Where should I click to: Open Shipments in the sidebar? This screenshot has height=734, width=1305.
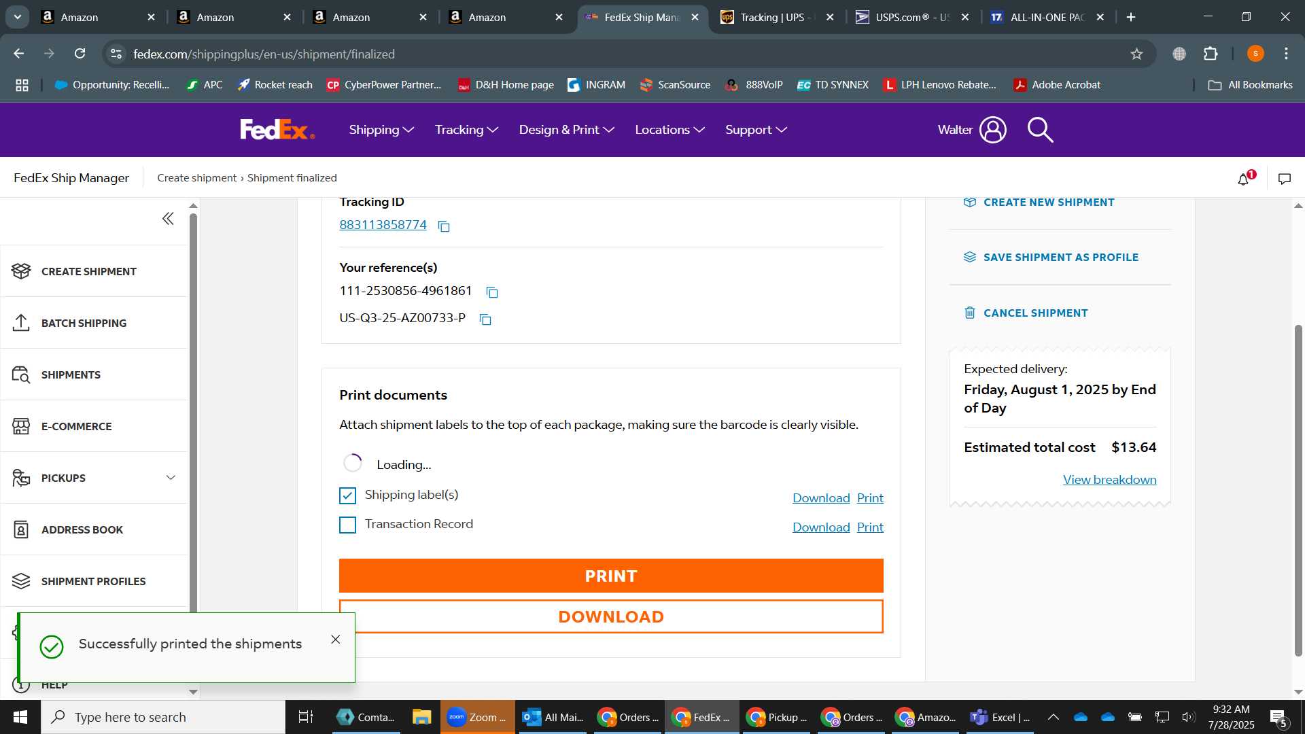point(94,374)
